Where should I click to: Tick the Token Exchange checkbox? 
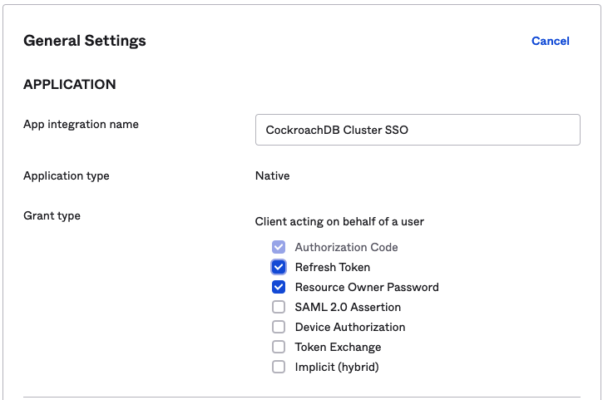pos(279,347)
